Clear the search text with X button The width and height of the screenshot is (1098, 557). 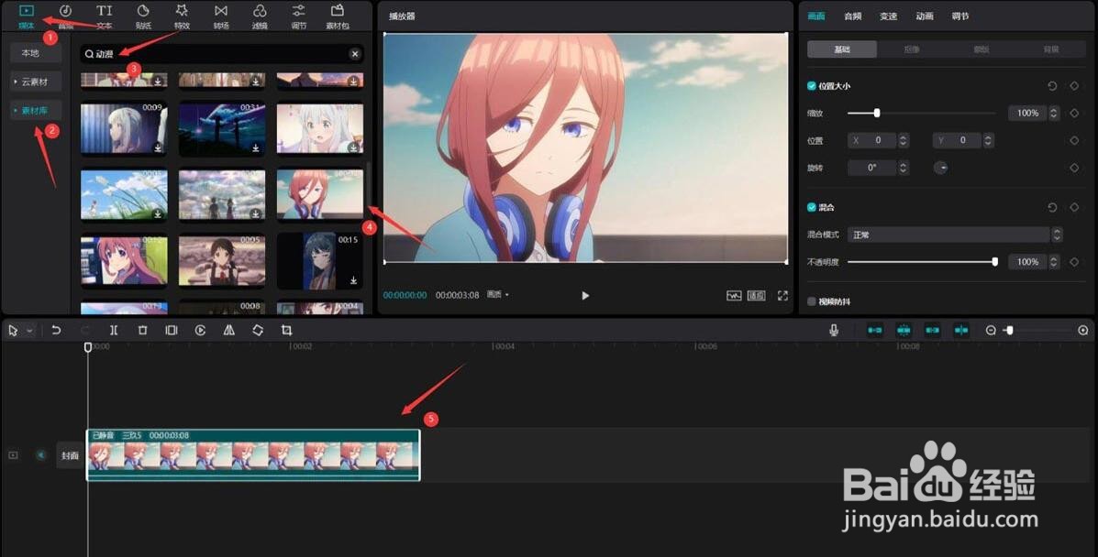(x=355, y=54)
